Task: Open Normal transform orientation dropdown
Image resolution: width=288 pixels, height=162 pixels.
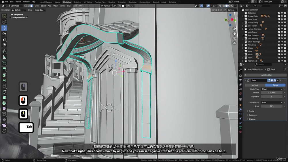Action: 106,6
